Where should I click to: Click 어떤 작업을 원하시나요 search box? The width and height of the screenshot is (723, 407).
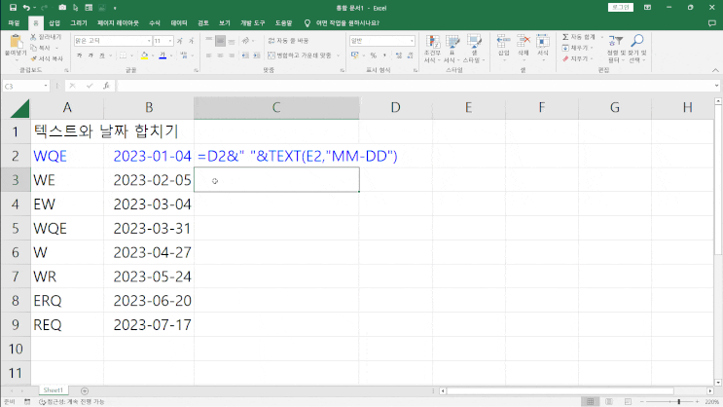pyautogui.click(x=347, y=23)
